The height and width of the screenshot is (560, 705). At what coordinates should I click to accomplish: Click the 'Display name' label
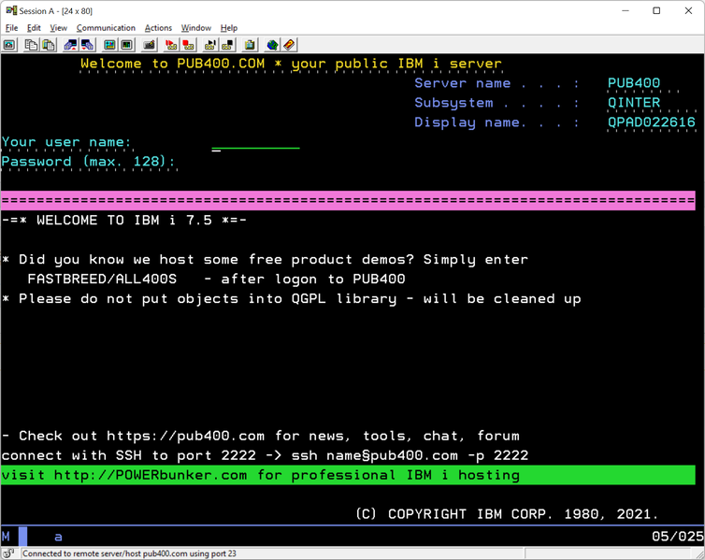[x=470, y=122]
